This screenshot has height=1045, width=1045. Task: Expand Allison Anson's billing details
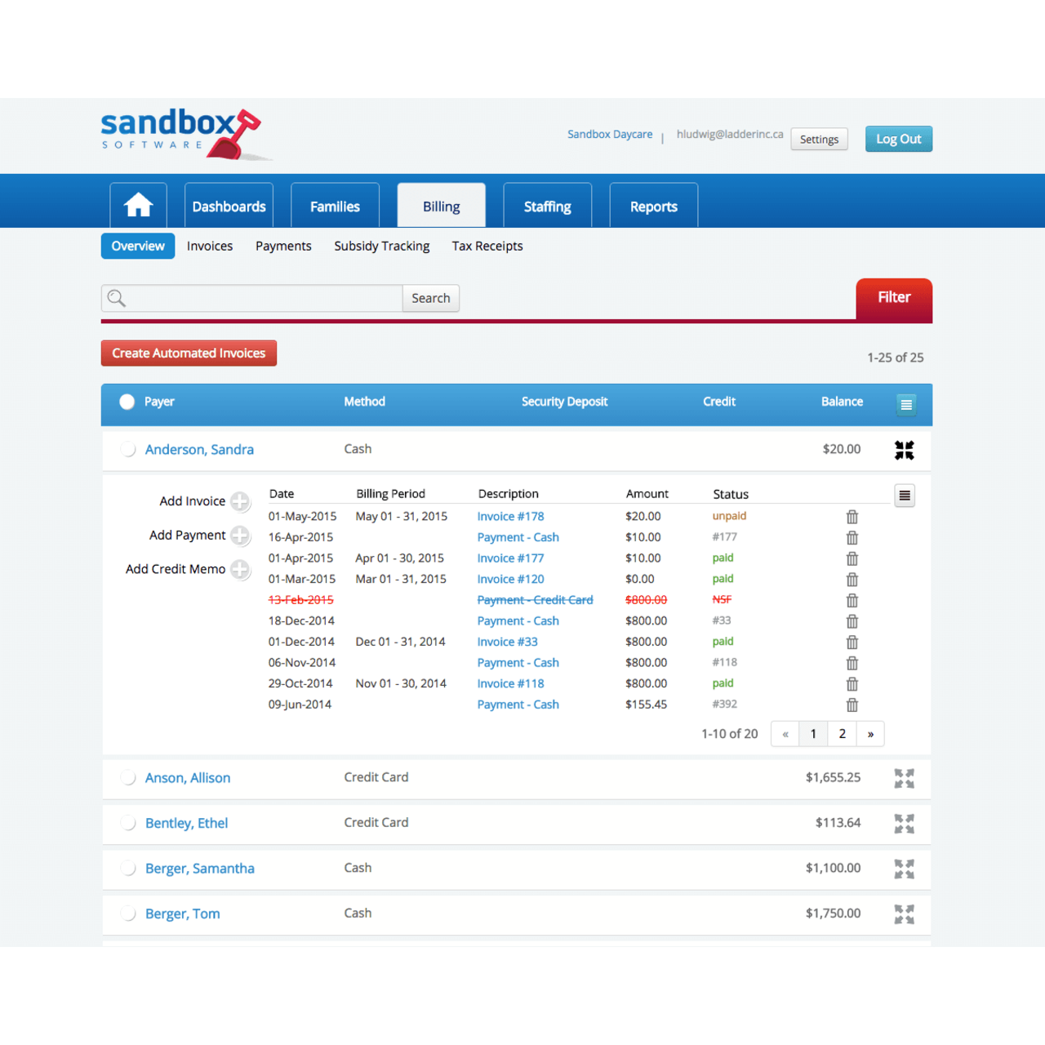(904, 778)
